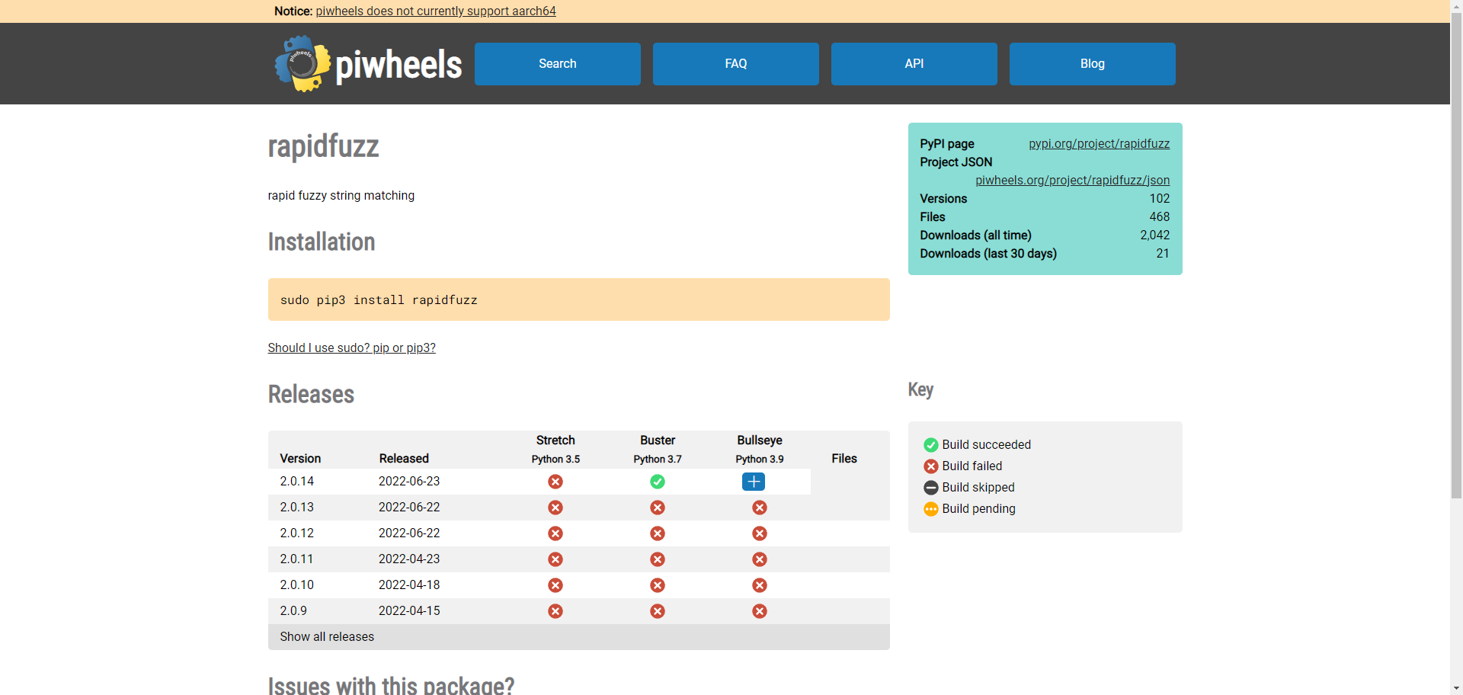Click the aarch64 support notice link
Viewport: 1463px width, 695px height.
[435, 11]
